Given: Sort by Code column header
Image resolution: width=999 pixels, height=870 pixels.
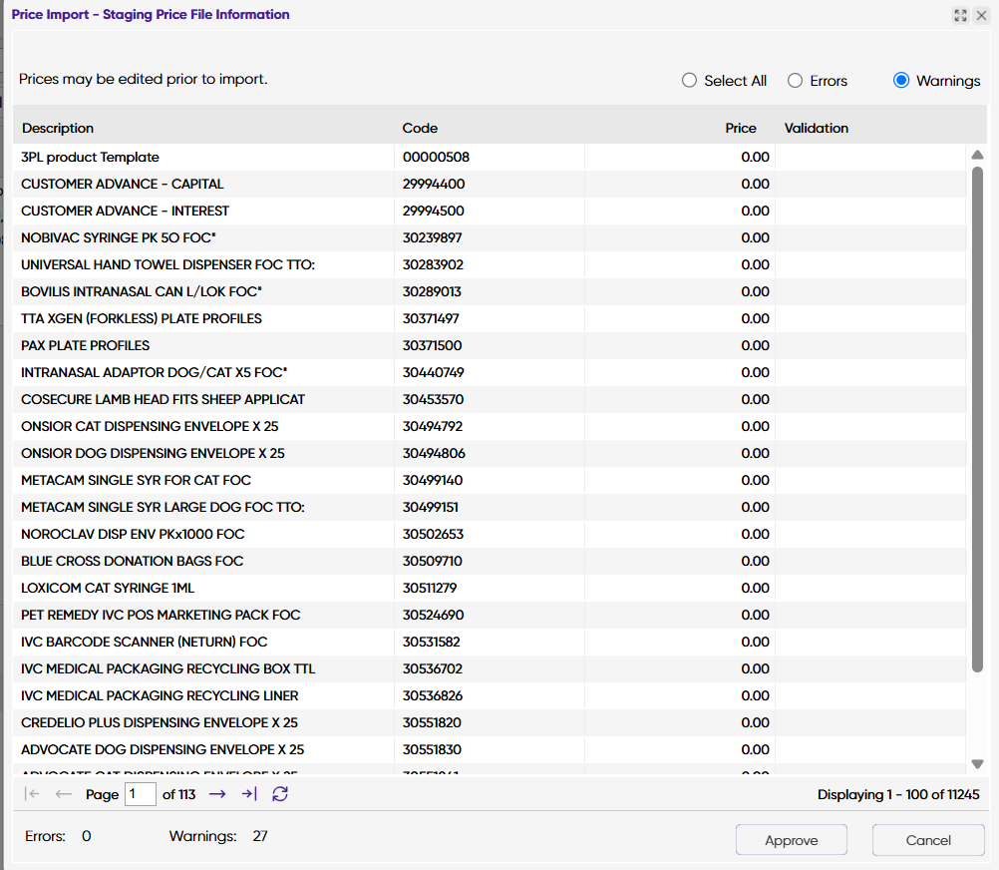Looking at the screenshot, I should (x=420, y=128).
